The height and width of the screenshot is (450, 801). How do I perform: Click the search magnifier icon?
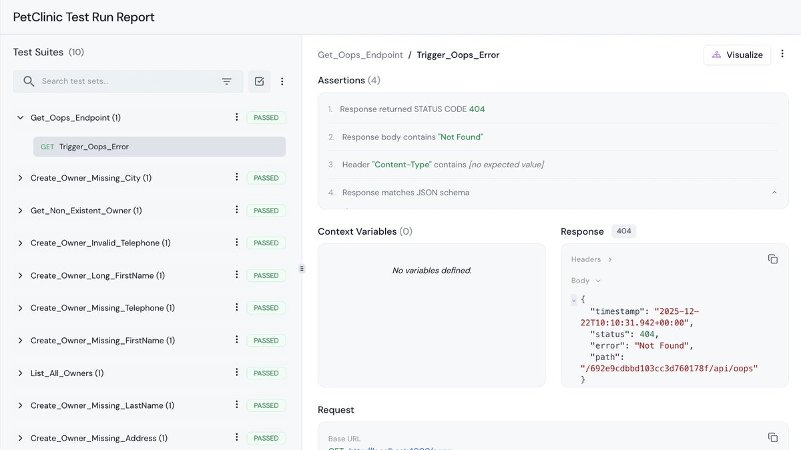(29, 81)
